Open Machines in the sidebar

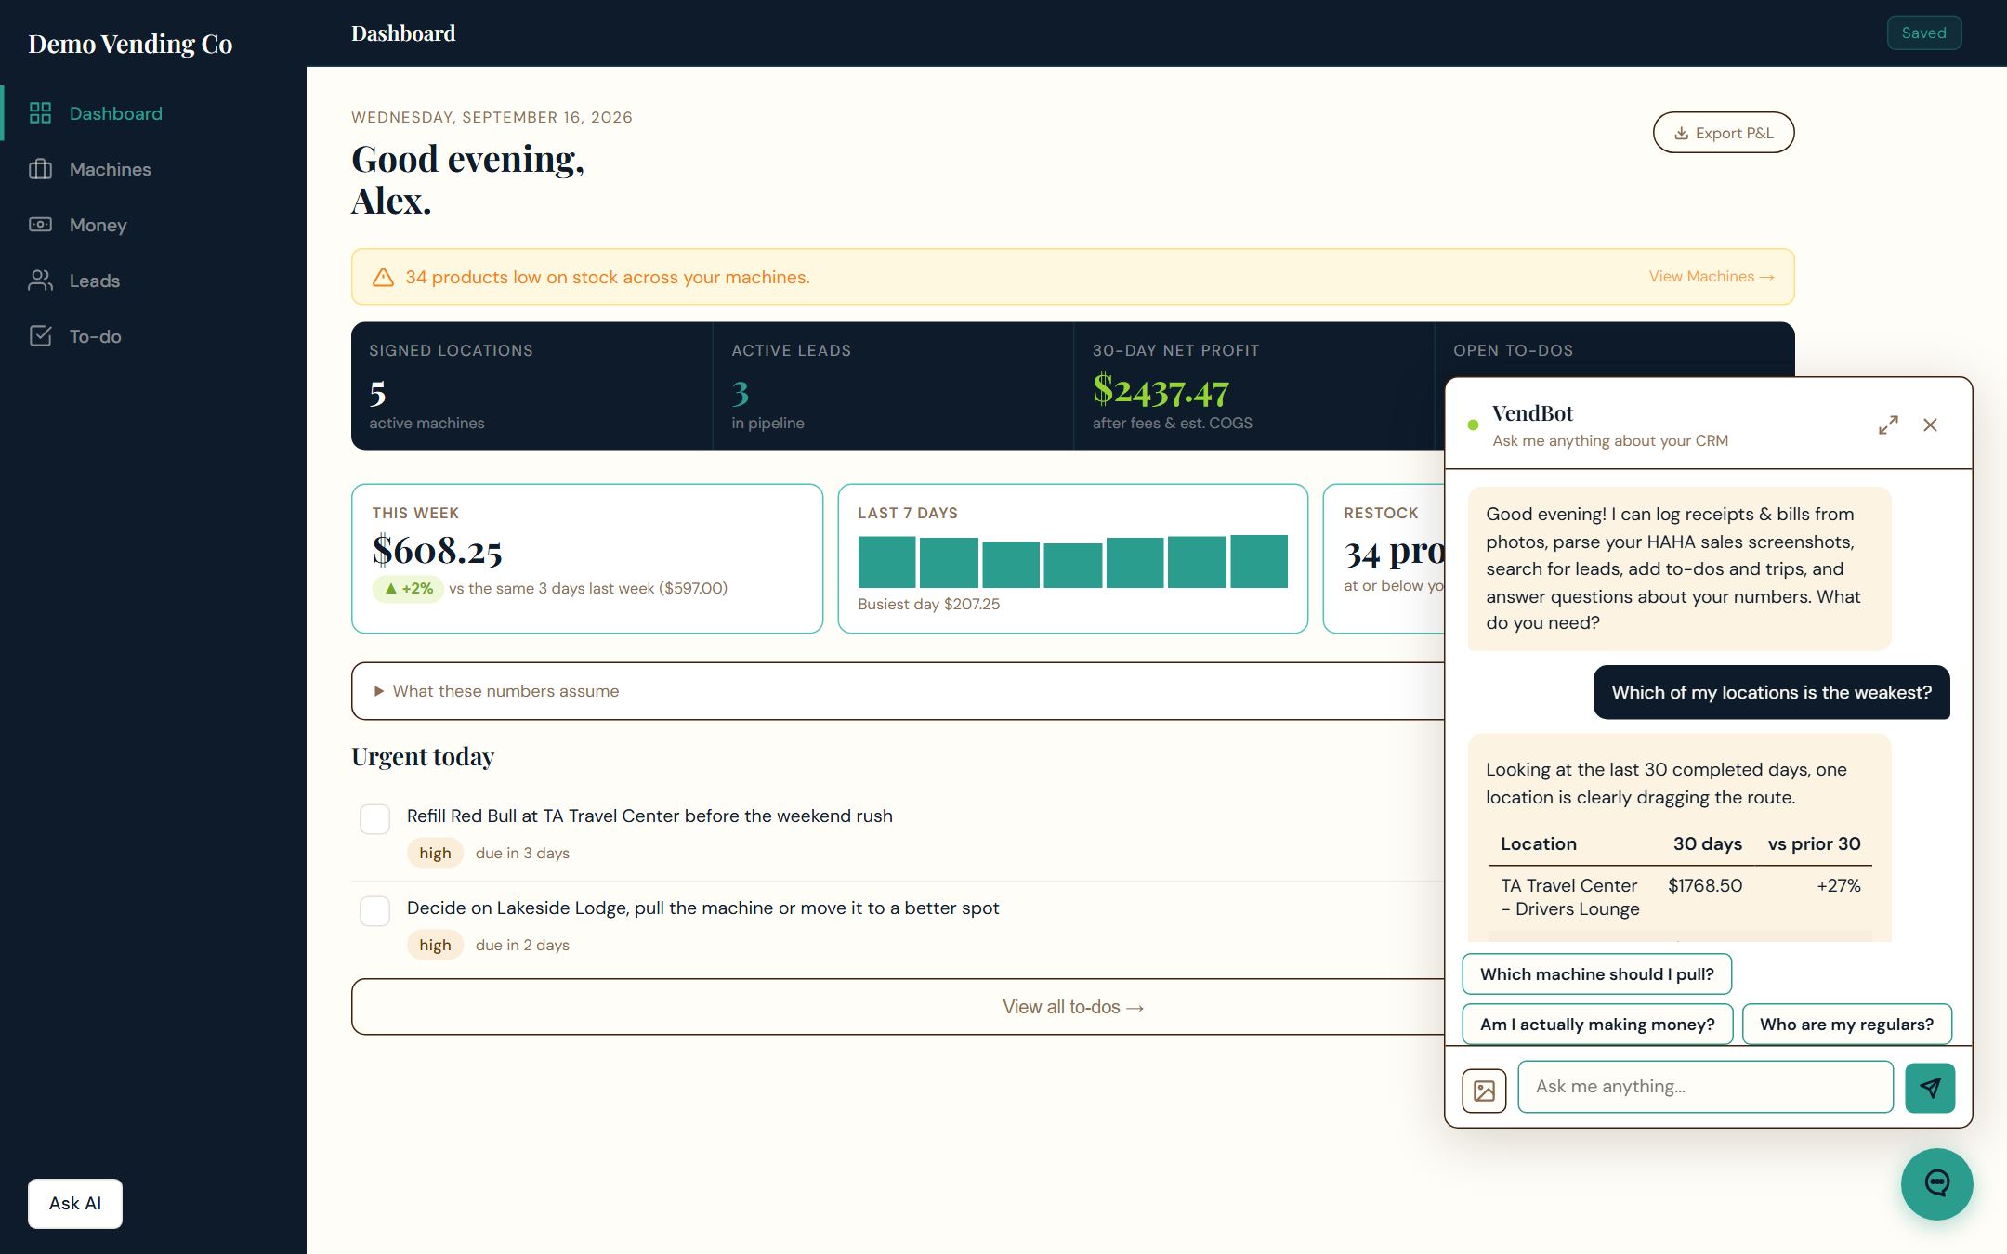153,169
